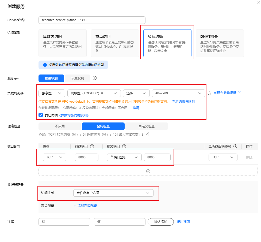Open 网络型 (TCP/UDP) type dropdown
The height and width of the screenshot is (242, 261).
pos(94,93)
